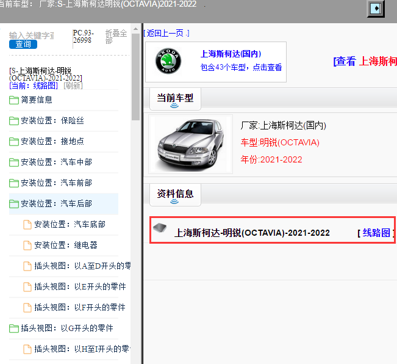Open 插头视图:以F开头的零件 entry
This screenshot has height=364, width=397.
[80, 308]
